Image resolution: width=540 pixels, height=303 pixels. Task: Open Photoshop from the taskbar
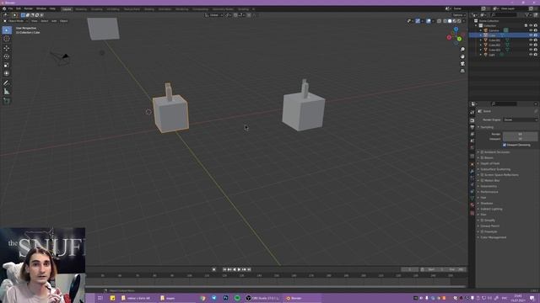225,298
